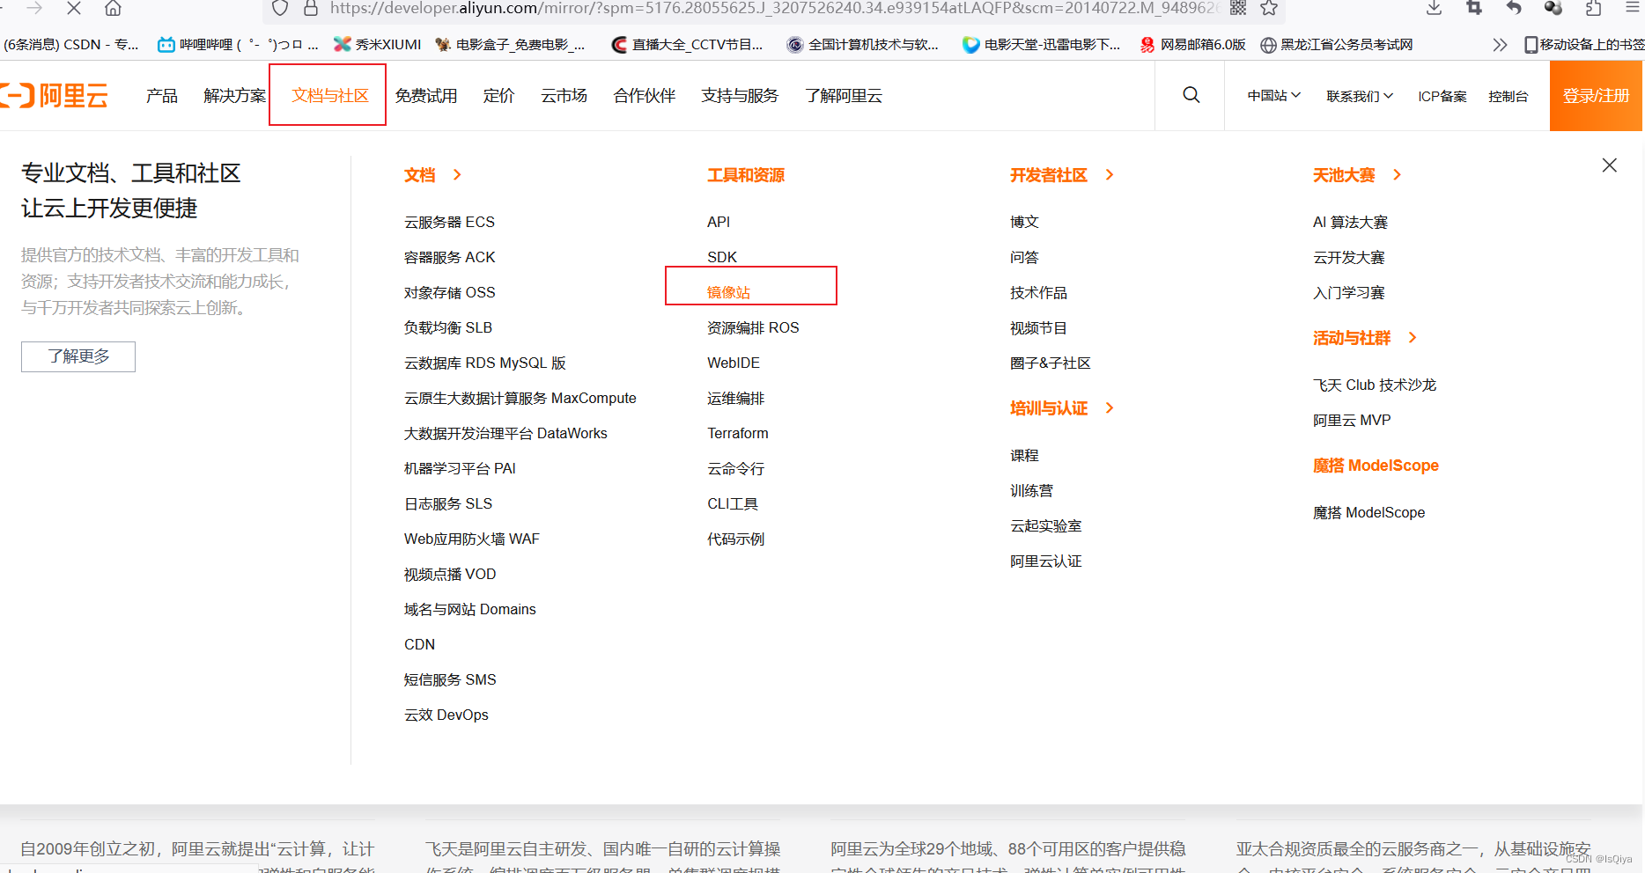Click the undo arrow toolbar icon
Viewport: 1645px width, 873px height.
point(1514,9)
